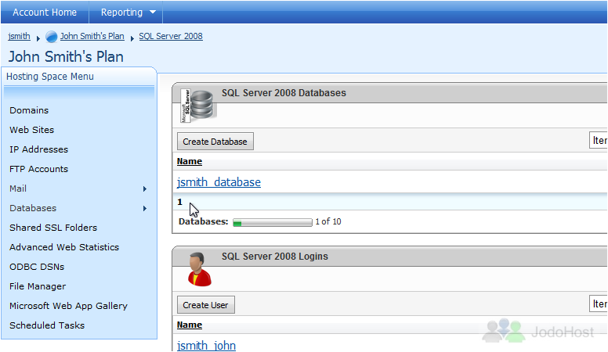
Task: Expand the Mail submenu arrow
Action: pyautogui.click(x=145, y=189)
